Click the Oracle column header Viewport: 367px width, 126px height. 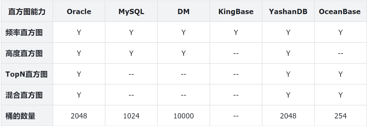click(x=79, y=12)
